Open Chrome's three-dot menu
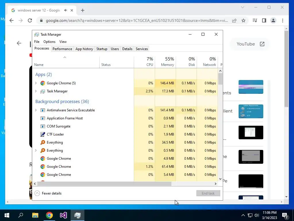 pos(283,20)
